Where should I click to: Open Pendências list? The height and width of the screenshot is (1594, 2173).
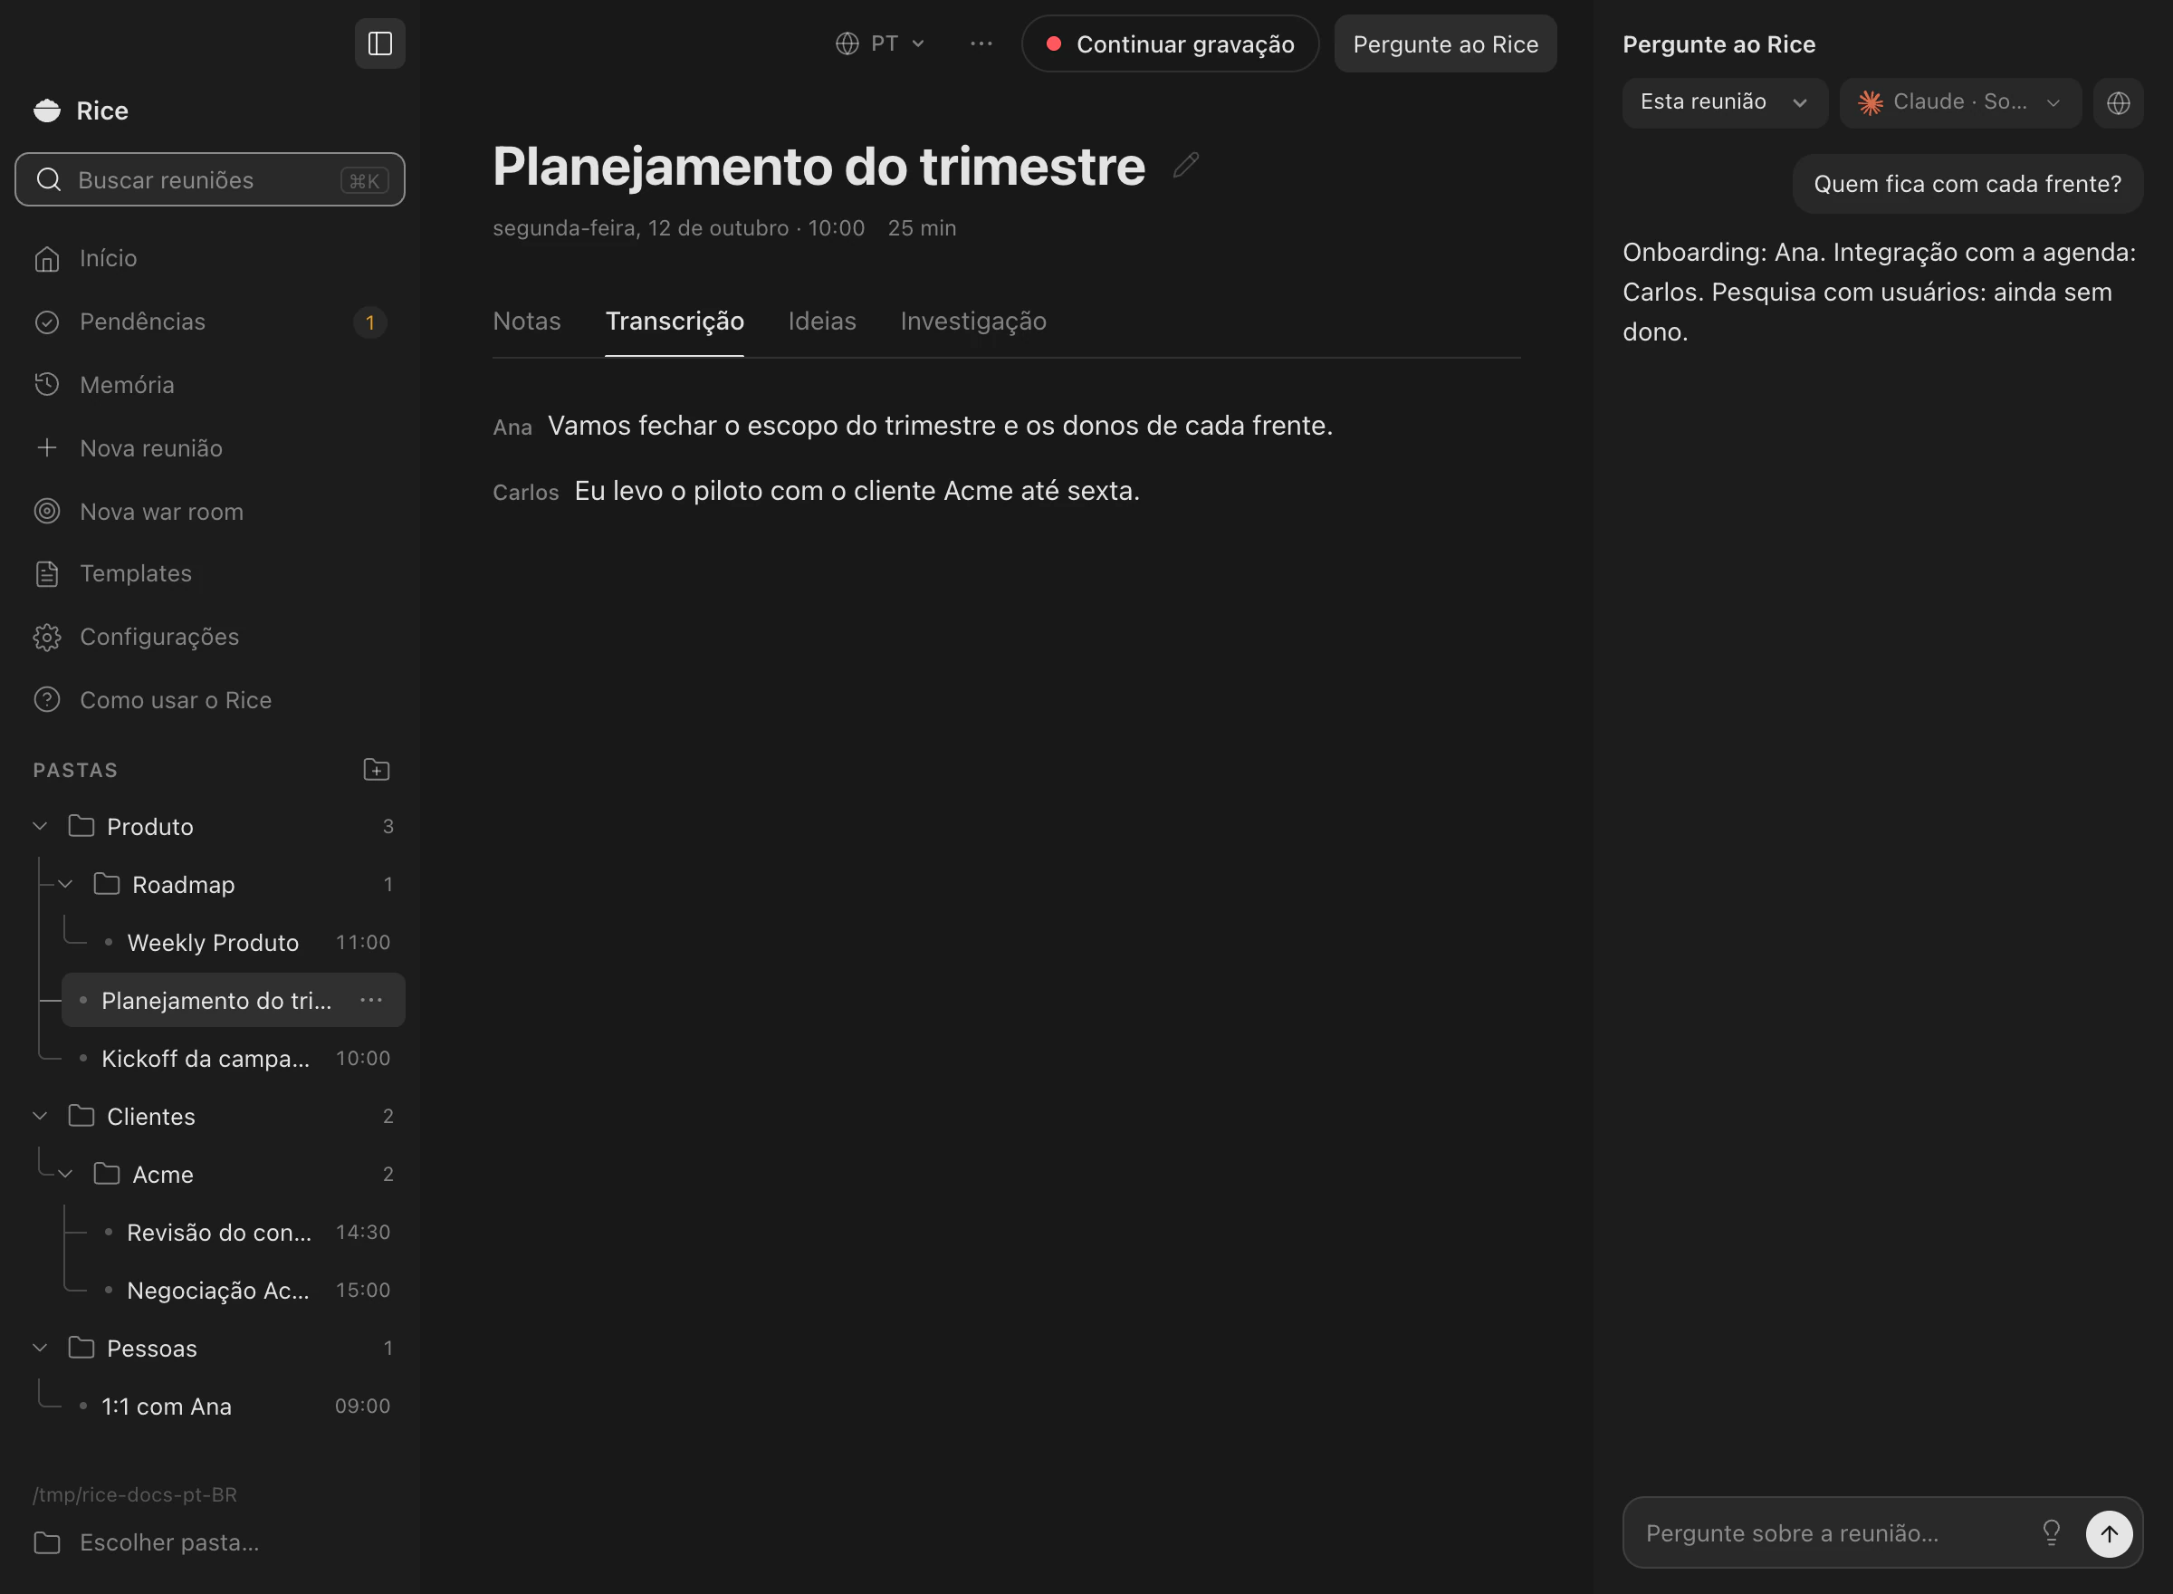click(x=209, y=322)
